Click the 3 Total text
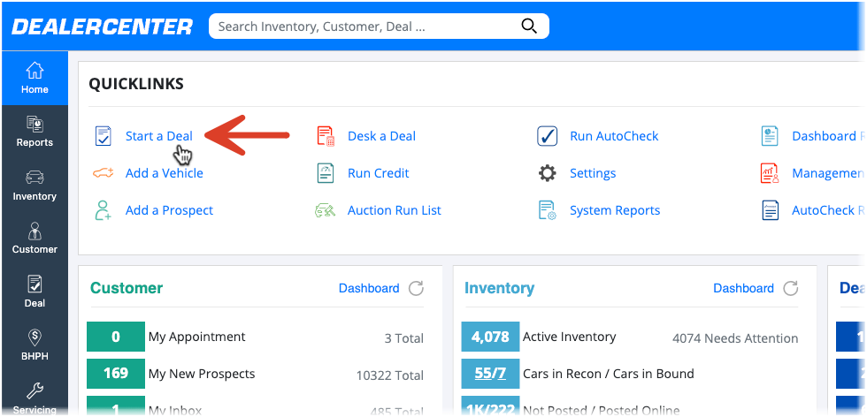This screenshot has height=417, width=867. pyautogui.click(x=404, y=338)
